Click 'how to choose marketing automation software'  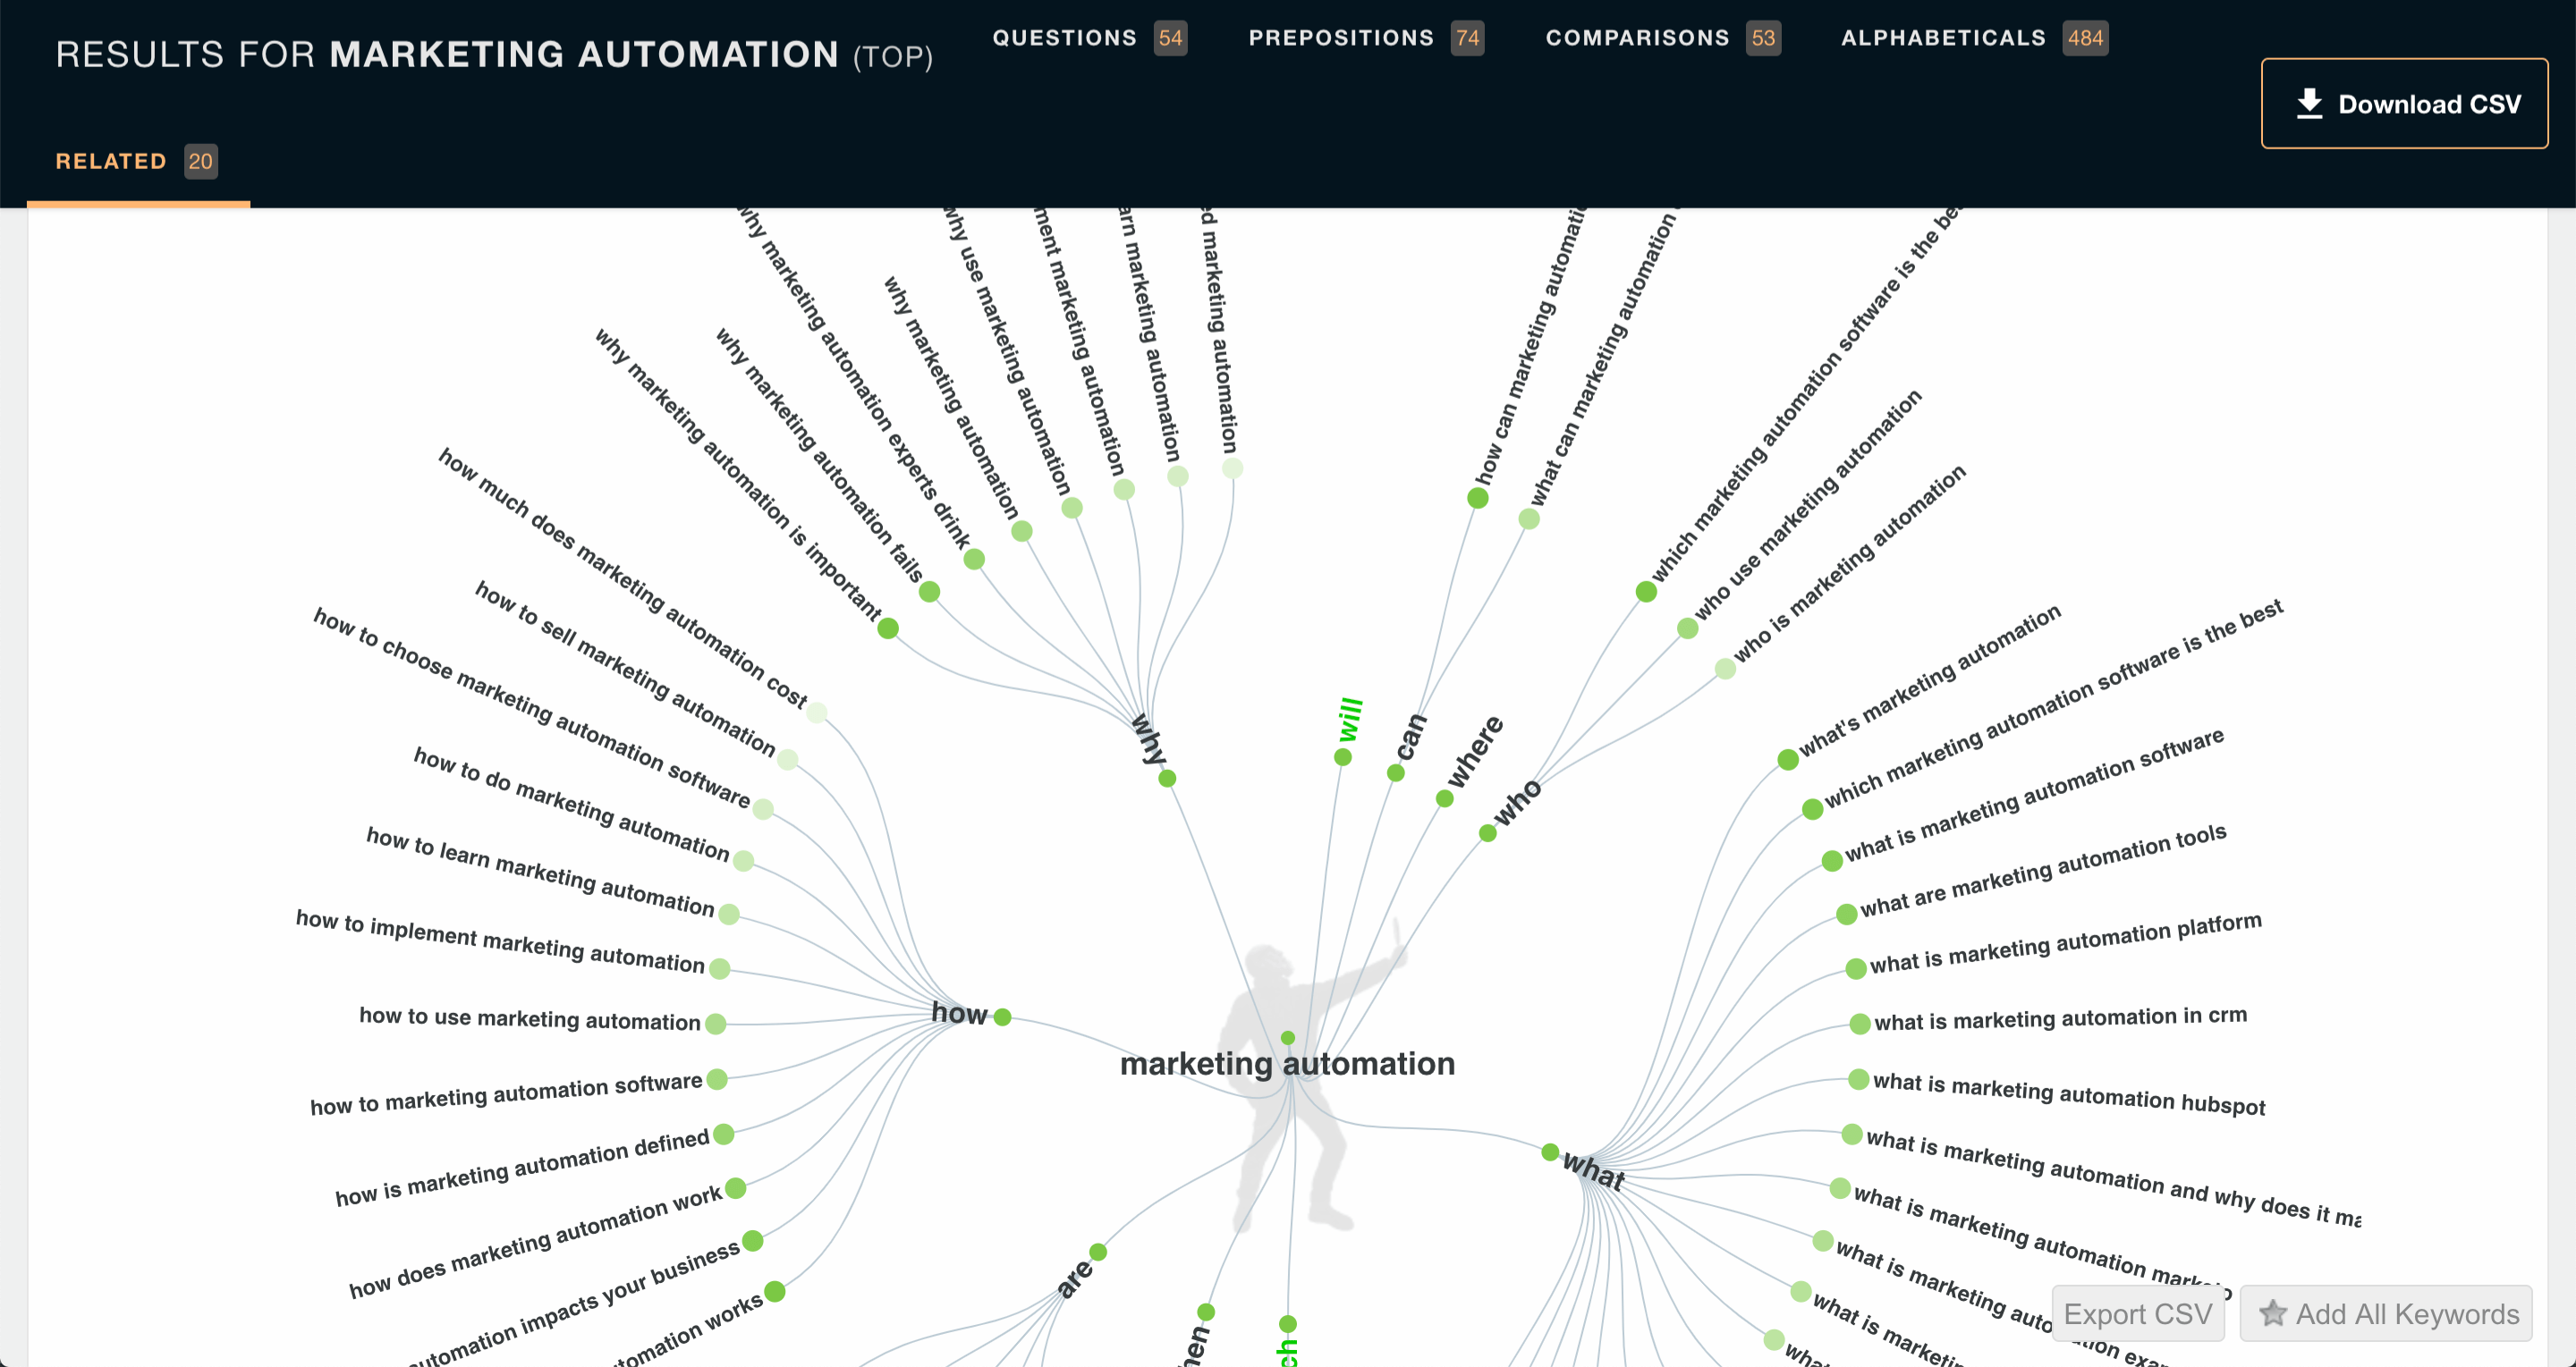tap(532, 706)
